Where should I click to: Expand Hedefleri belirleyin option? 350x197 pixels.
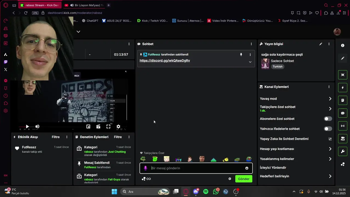330,176
